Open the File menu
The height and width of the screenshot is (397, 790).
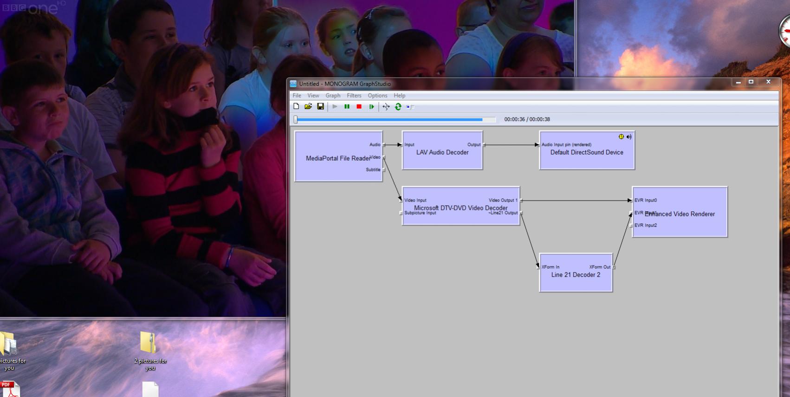point(297,96)
